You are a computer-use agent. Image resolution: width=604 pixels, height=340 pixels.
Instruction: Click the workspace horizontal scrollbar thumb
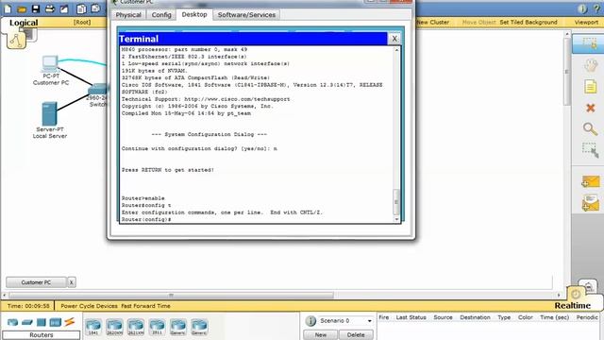171,296
